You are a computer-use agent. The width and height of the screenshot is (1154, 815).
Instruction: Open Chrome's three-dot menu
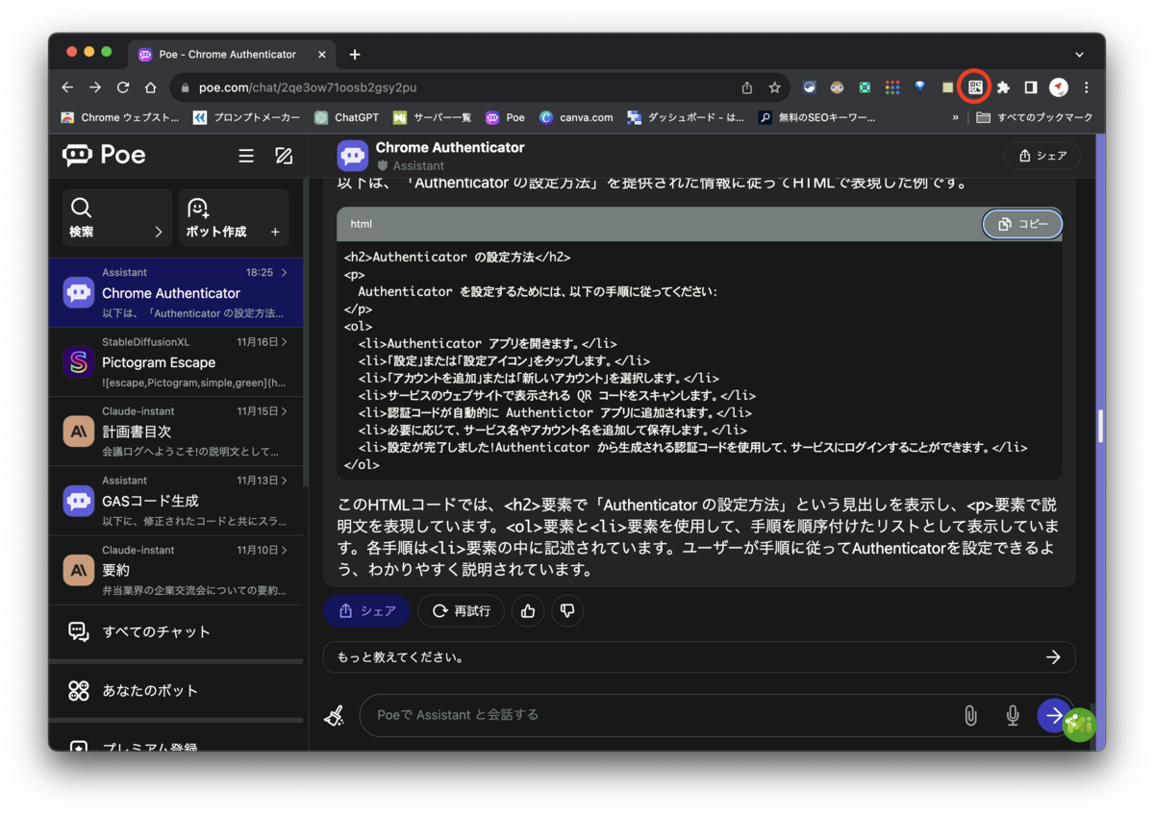[1086, 86]
